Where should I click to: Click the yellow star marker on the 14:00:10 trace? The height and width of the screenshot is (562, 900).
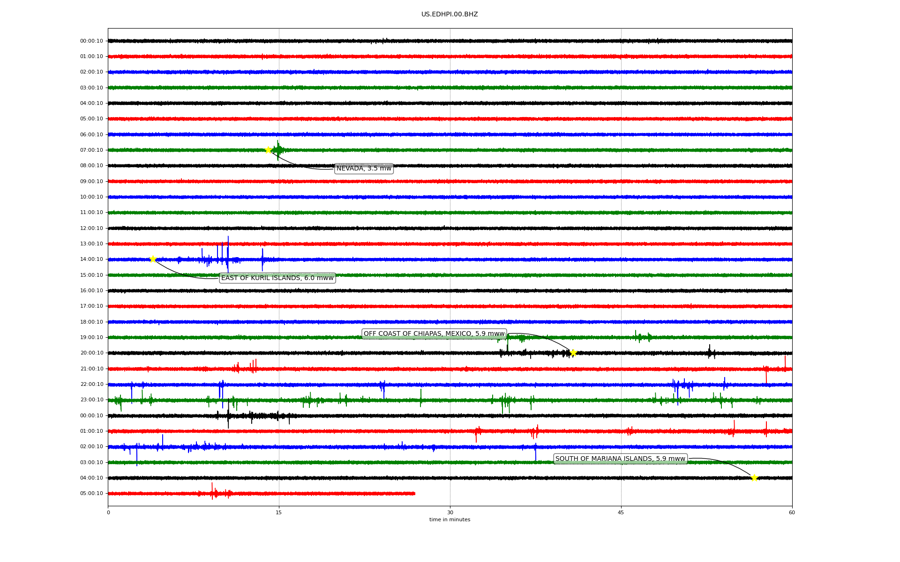click(153, 259)
